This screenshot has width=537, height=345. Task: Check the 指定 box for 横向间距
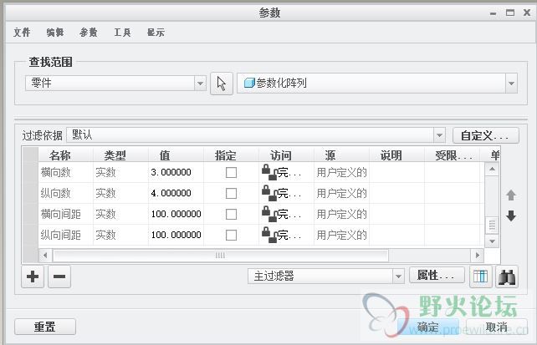coord(231,214)
